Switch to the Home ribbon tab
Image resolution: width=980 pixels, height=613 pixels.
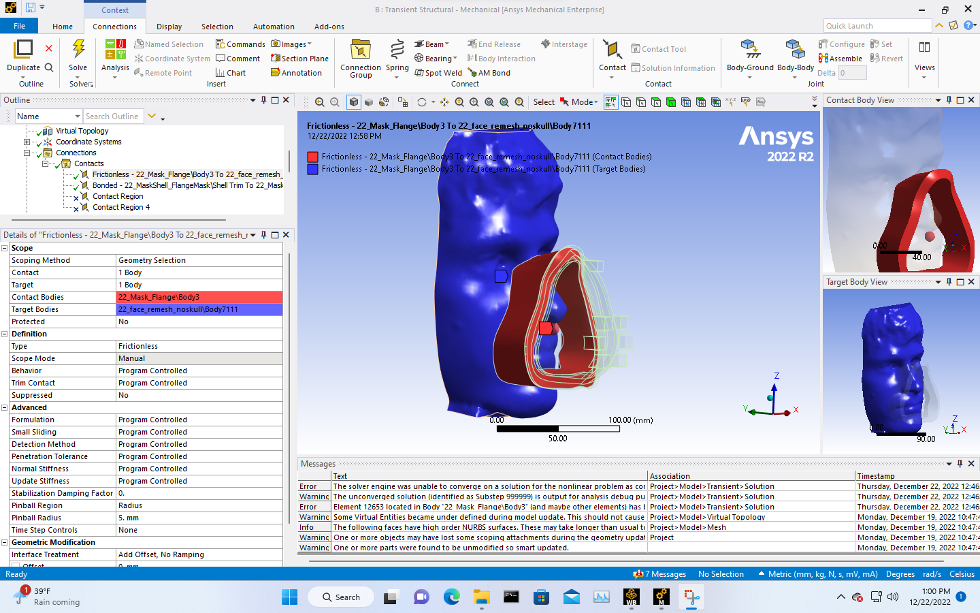point(63,27)
